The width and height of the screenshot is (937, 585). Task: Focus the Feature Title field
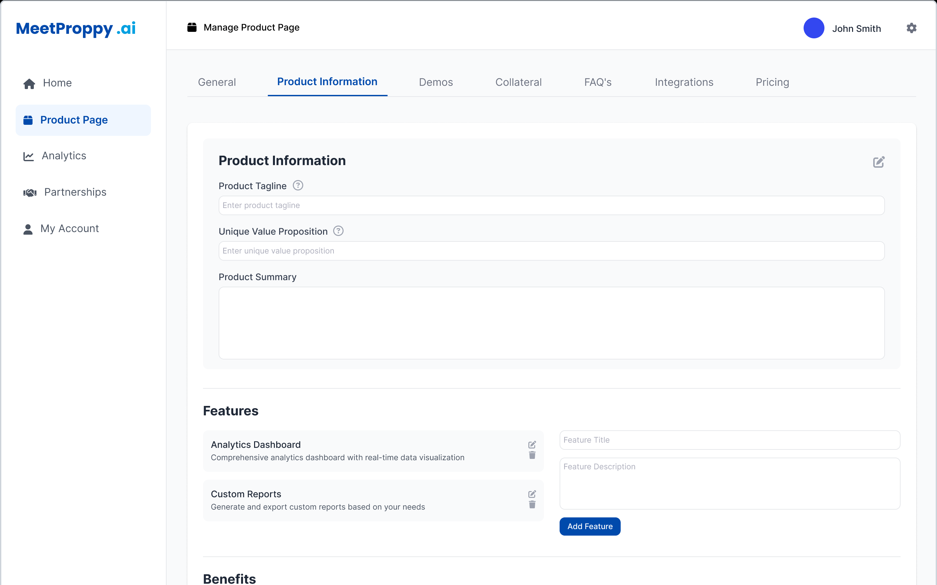729,440
